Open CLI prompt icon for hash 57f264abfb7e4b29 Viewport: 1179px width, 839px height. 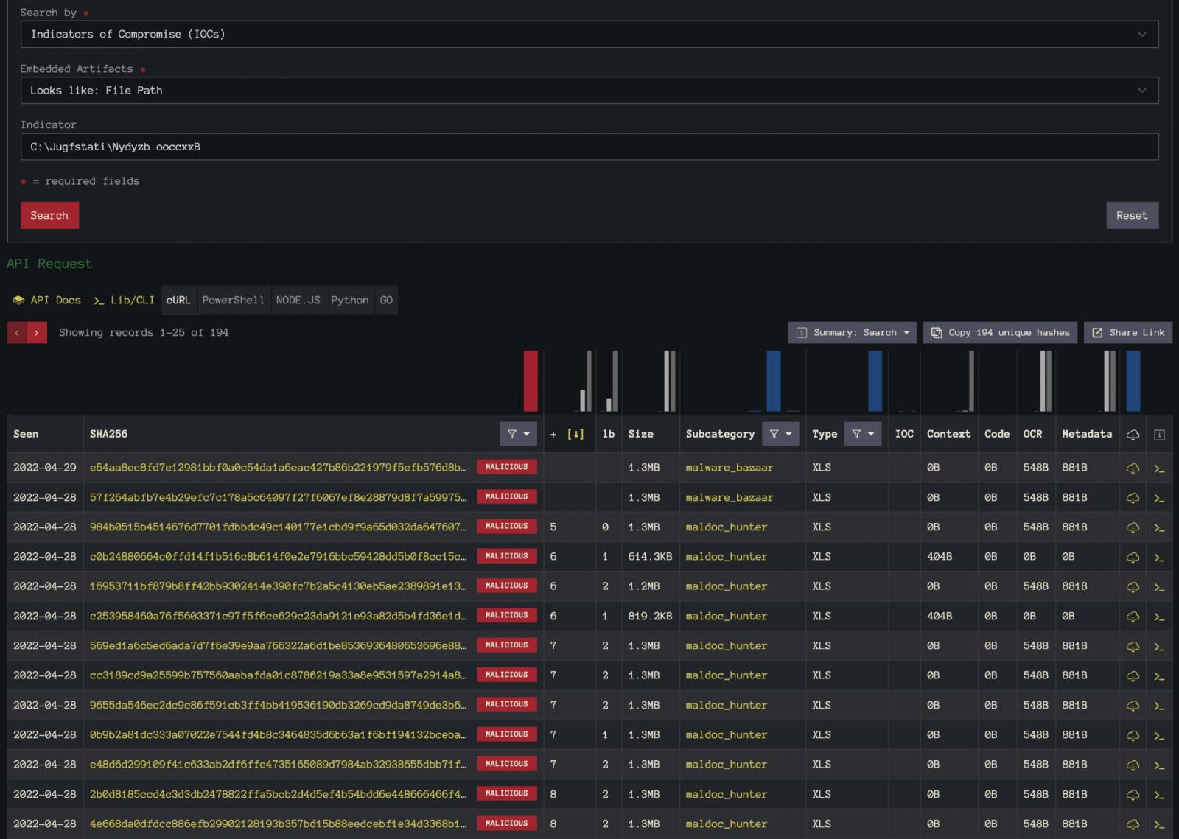1159,499
